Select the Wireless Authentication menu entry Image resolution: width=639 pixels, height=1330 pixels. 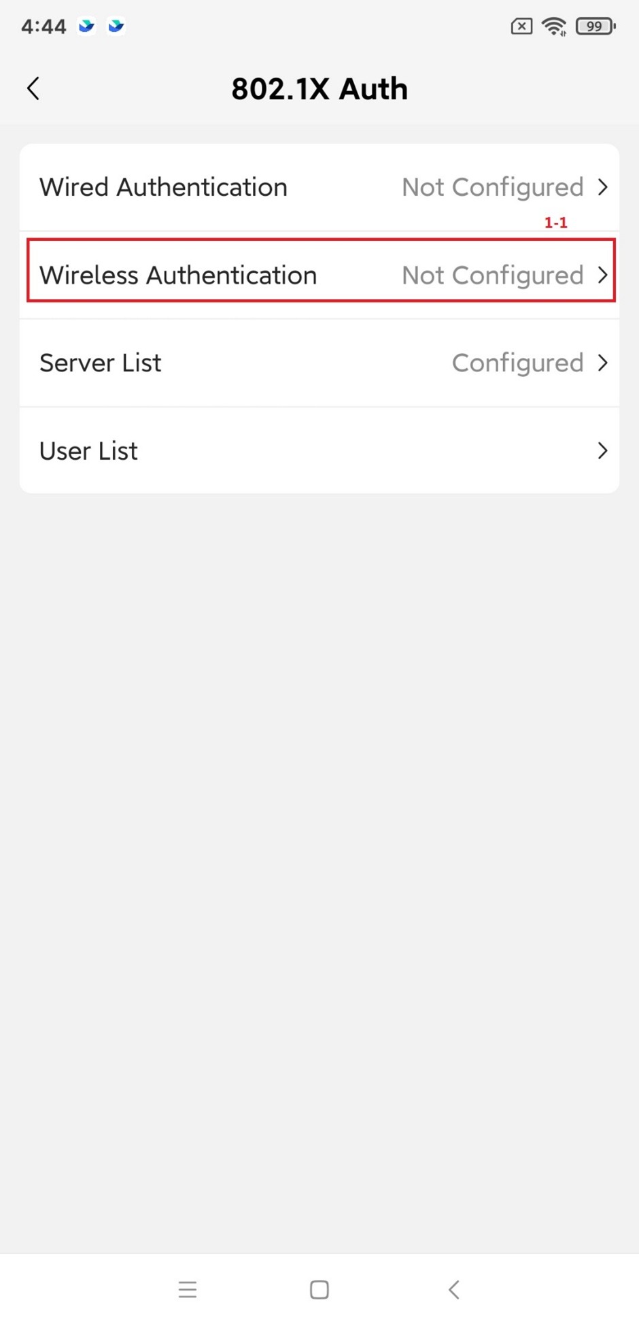pyautogui.click(x=178, y=275)
